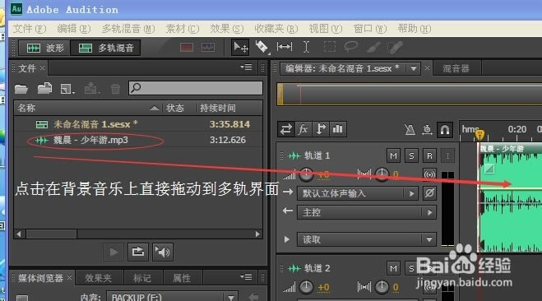Toggle Loop playback in Files panel
Viewport: 542px width, 301px height.
point(138,252)
